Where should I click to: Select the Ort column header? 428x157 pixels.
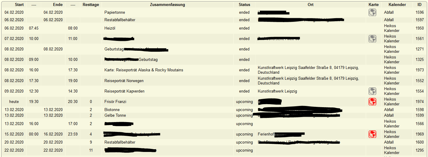[x=311, y=4]
